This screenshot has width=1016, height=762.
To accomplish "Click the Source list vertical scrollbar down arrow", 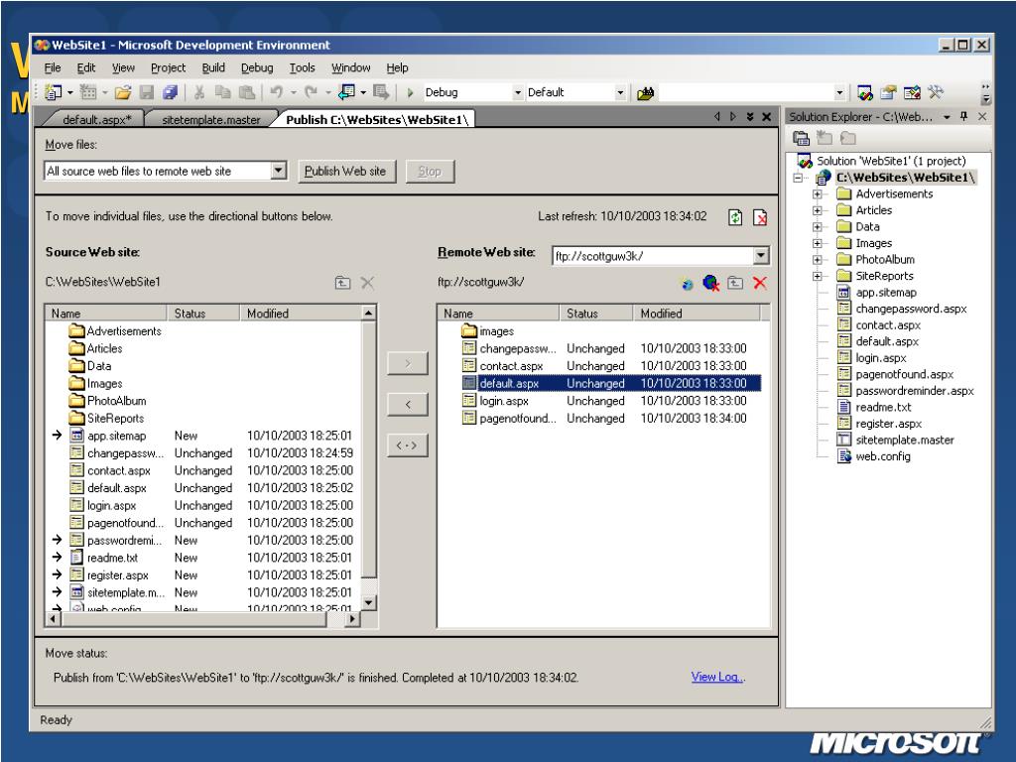I will [369, 602].
